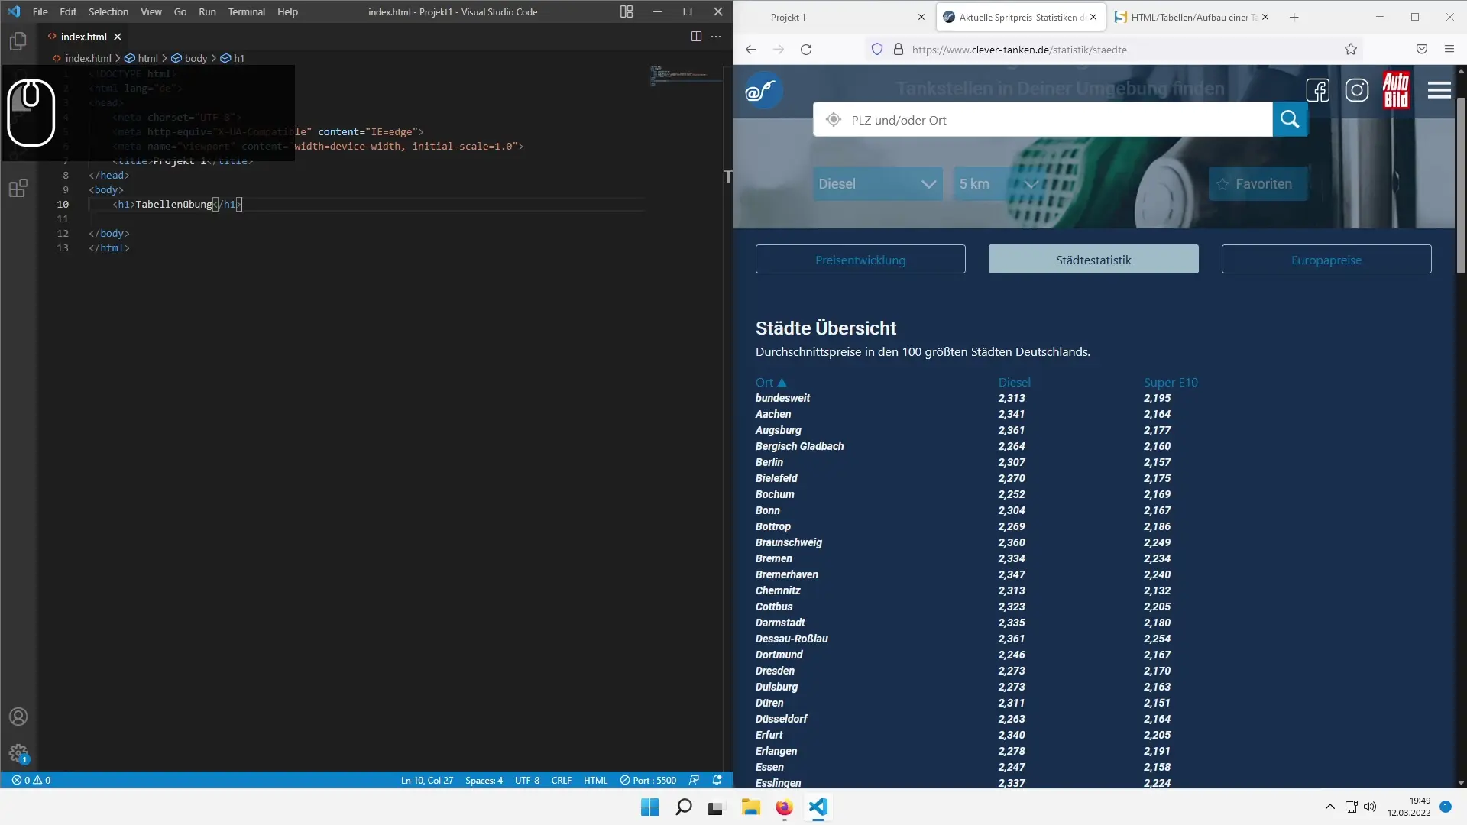
Task: Open the Instagram icon on clever-tanken
Action: 1357,91
